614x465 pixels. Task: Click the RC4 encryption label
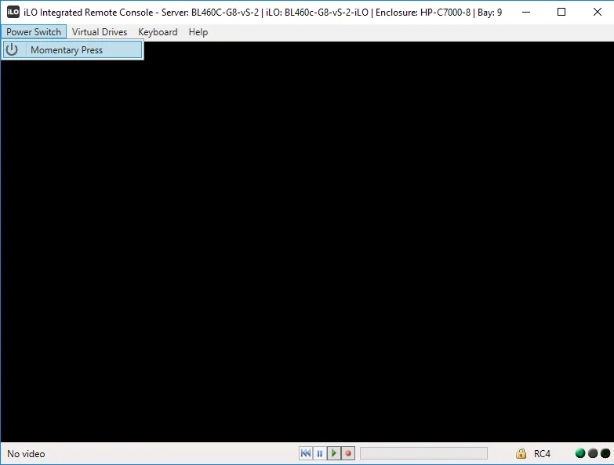(x=542, y=454)
